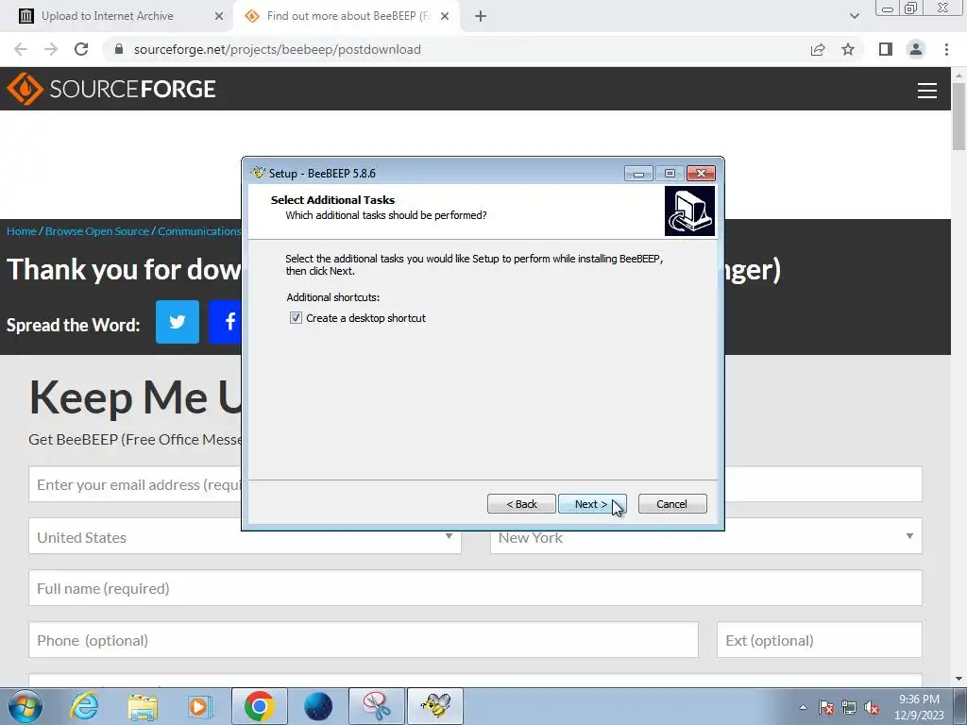
Task: Click the Ext optional field
Action: pos(820,640)
